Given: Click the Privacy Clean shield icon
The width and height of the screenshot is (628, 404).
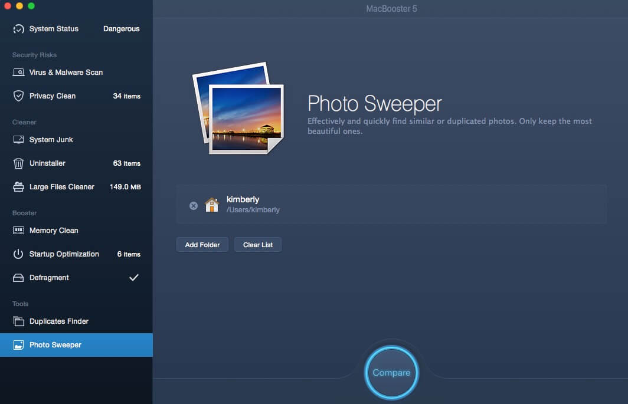Looking at the screenshot, I should [18, 96].
